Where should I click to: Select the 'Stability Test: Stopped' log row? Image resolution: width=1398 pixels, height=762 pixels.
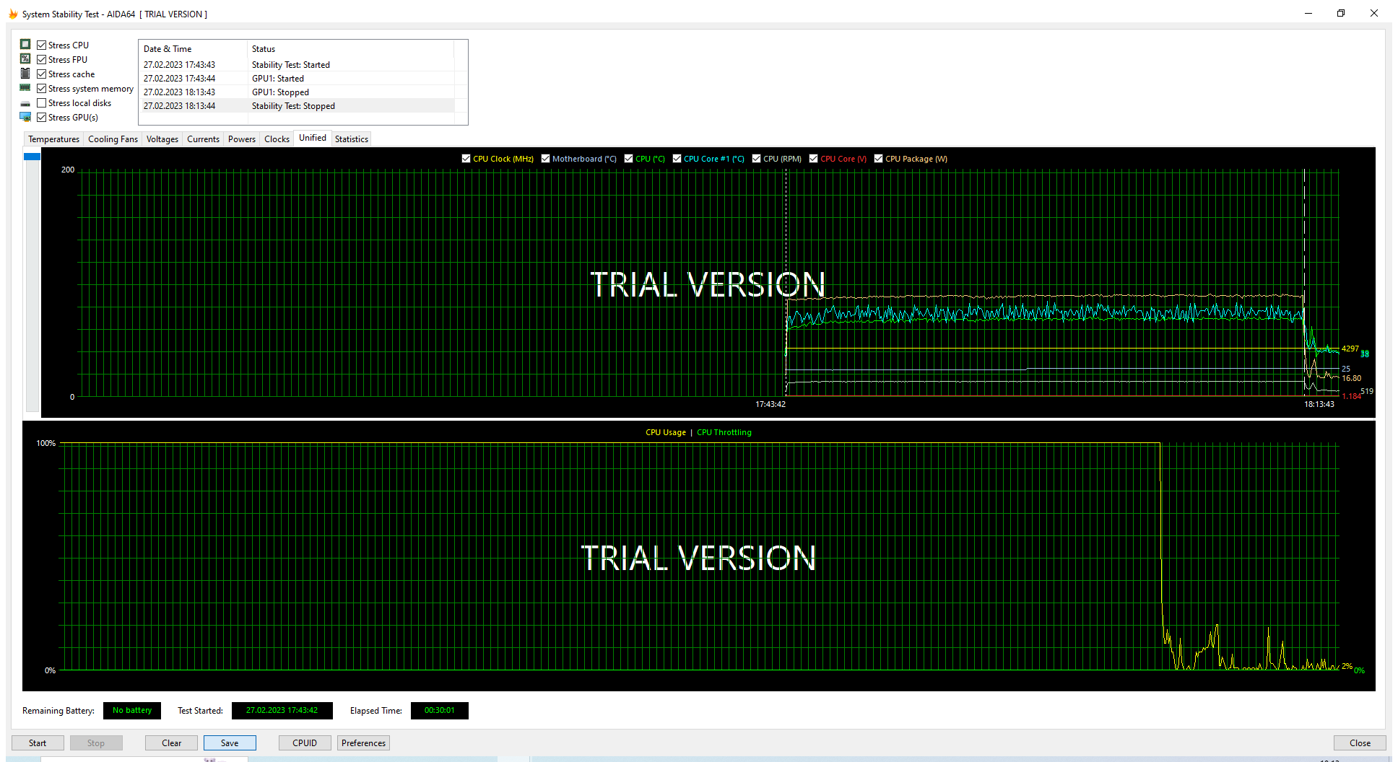point(293,106)
